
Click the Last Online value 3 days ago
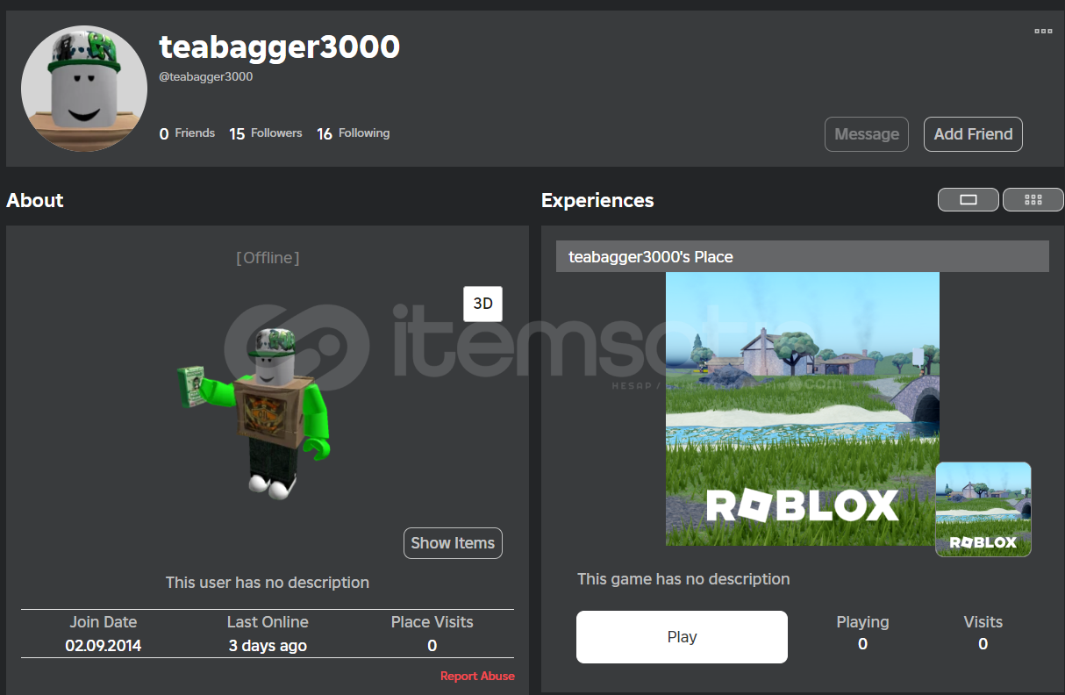[x=268, y=646]
